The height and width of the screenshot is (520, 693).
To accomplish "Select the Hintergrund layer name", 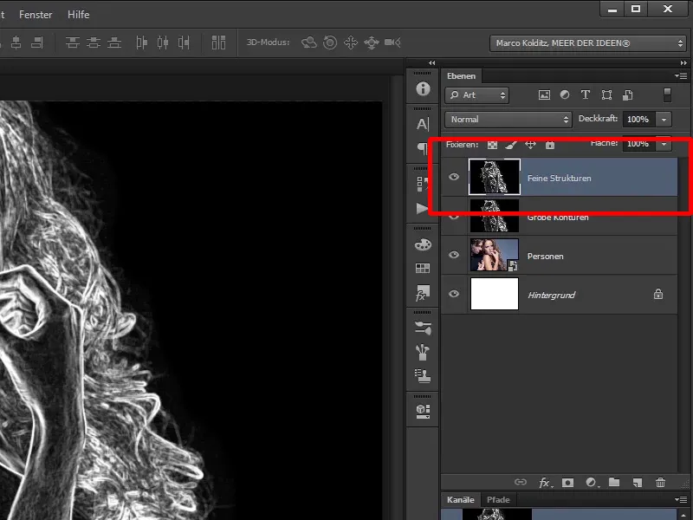I will point(552,295).
